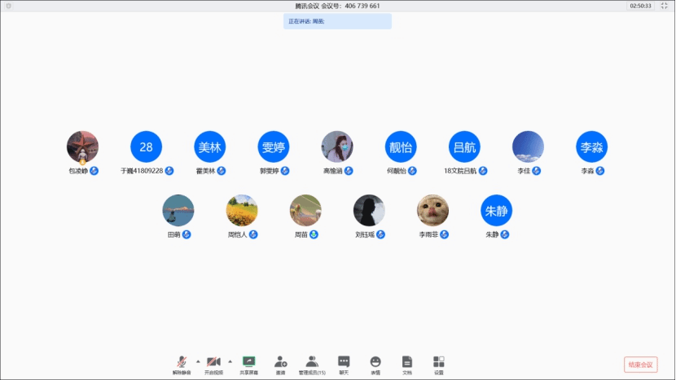The height and width of the screenshot is (380, 676).
Task: Click 高愉涵's profile photo
Action: click(337, 146)
